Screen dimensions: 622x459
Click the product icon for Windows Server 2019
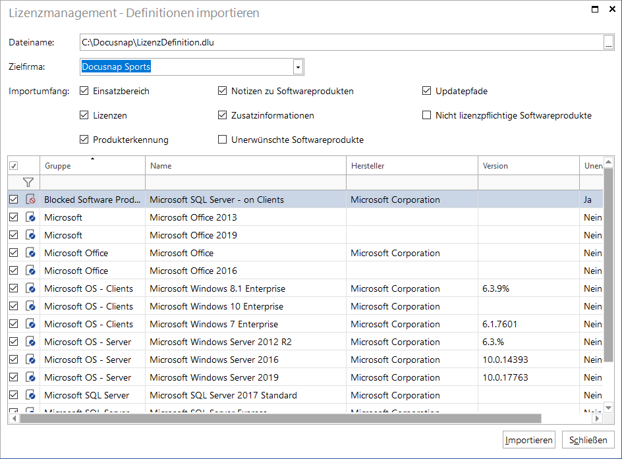pos(30,377)
